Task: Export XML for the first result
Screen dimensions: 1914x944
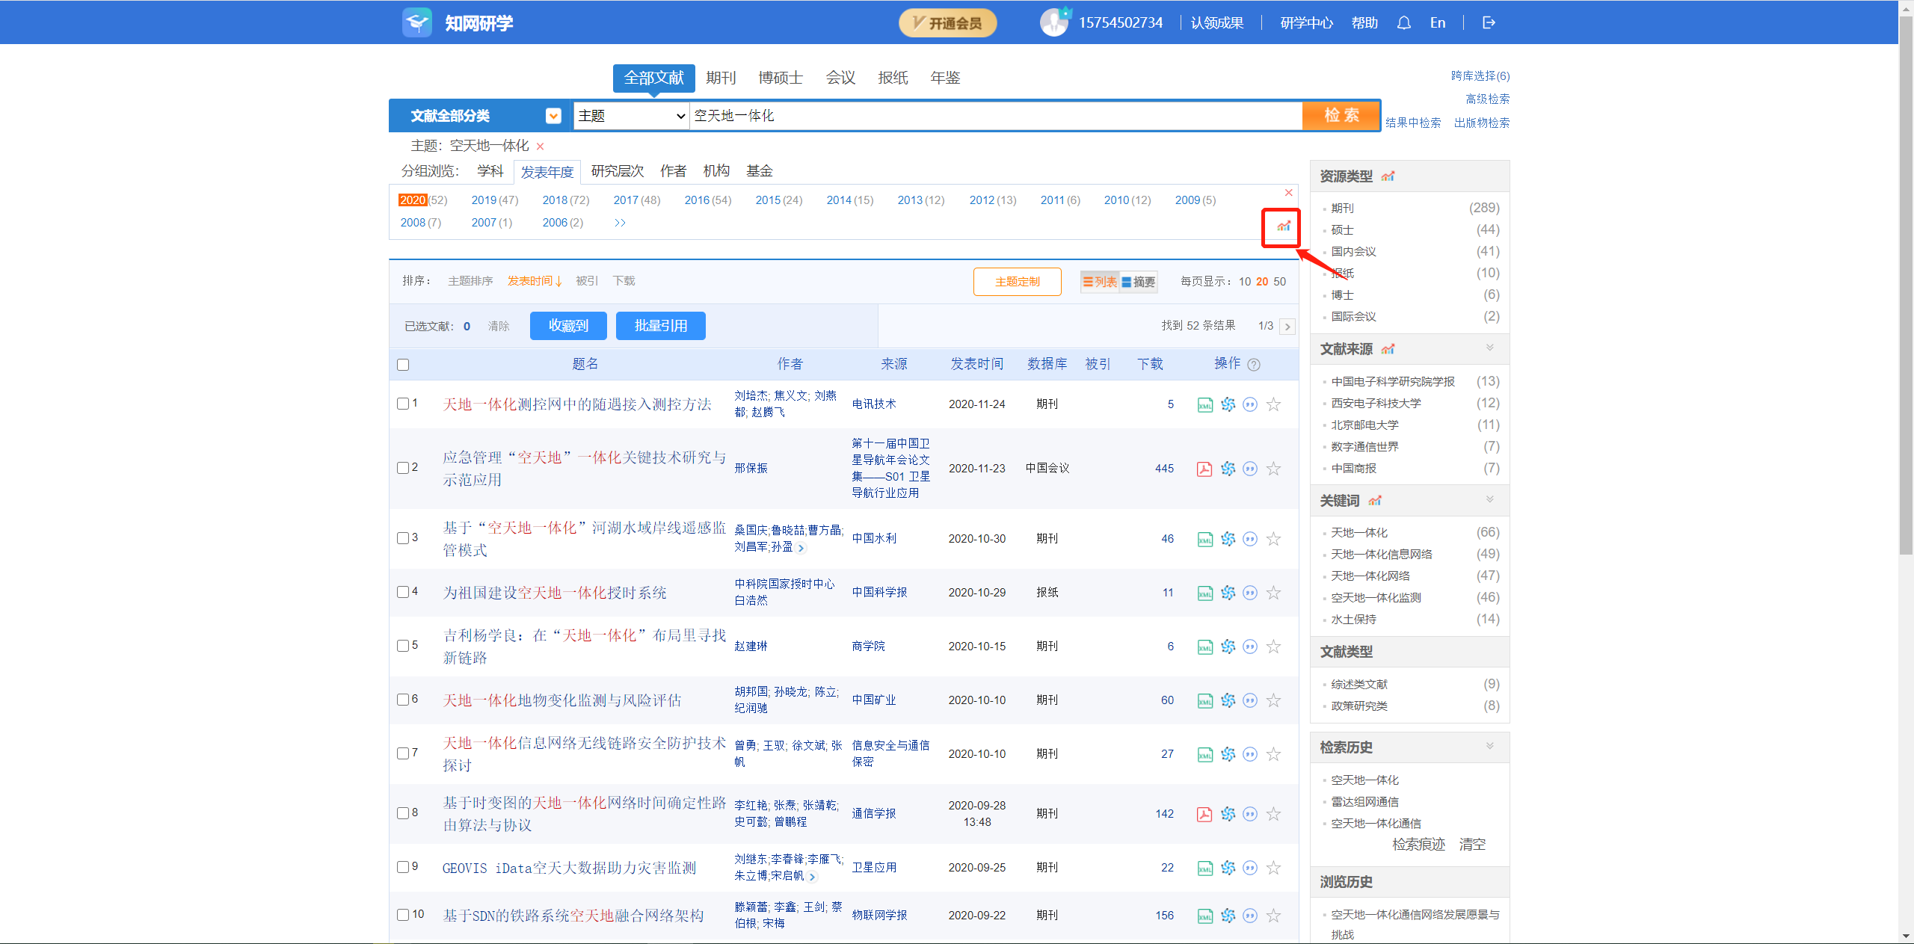Action: point(1204,404)
